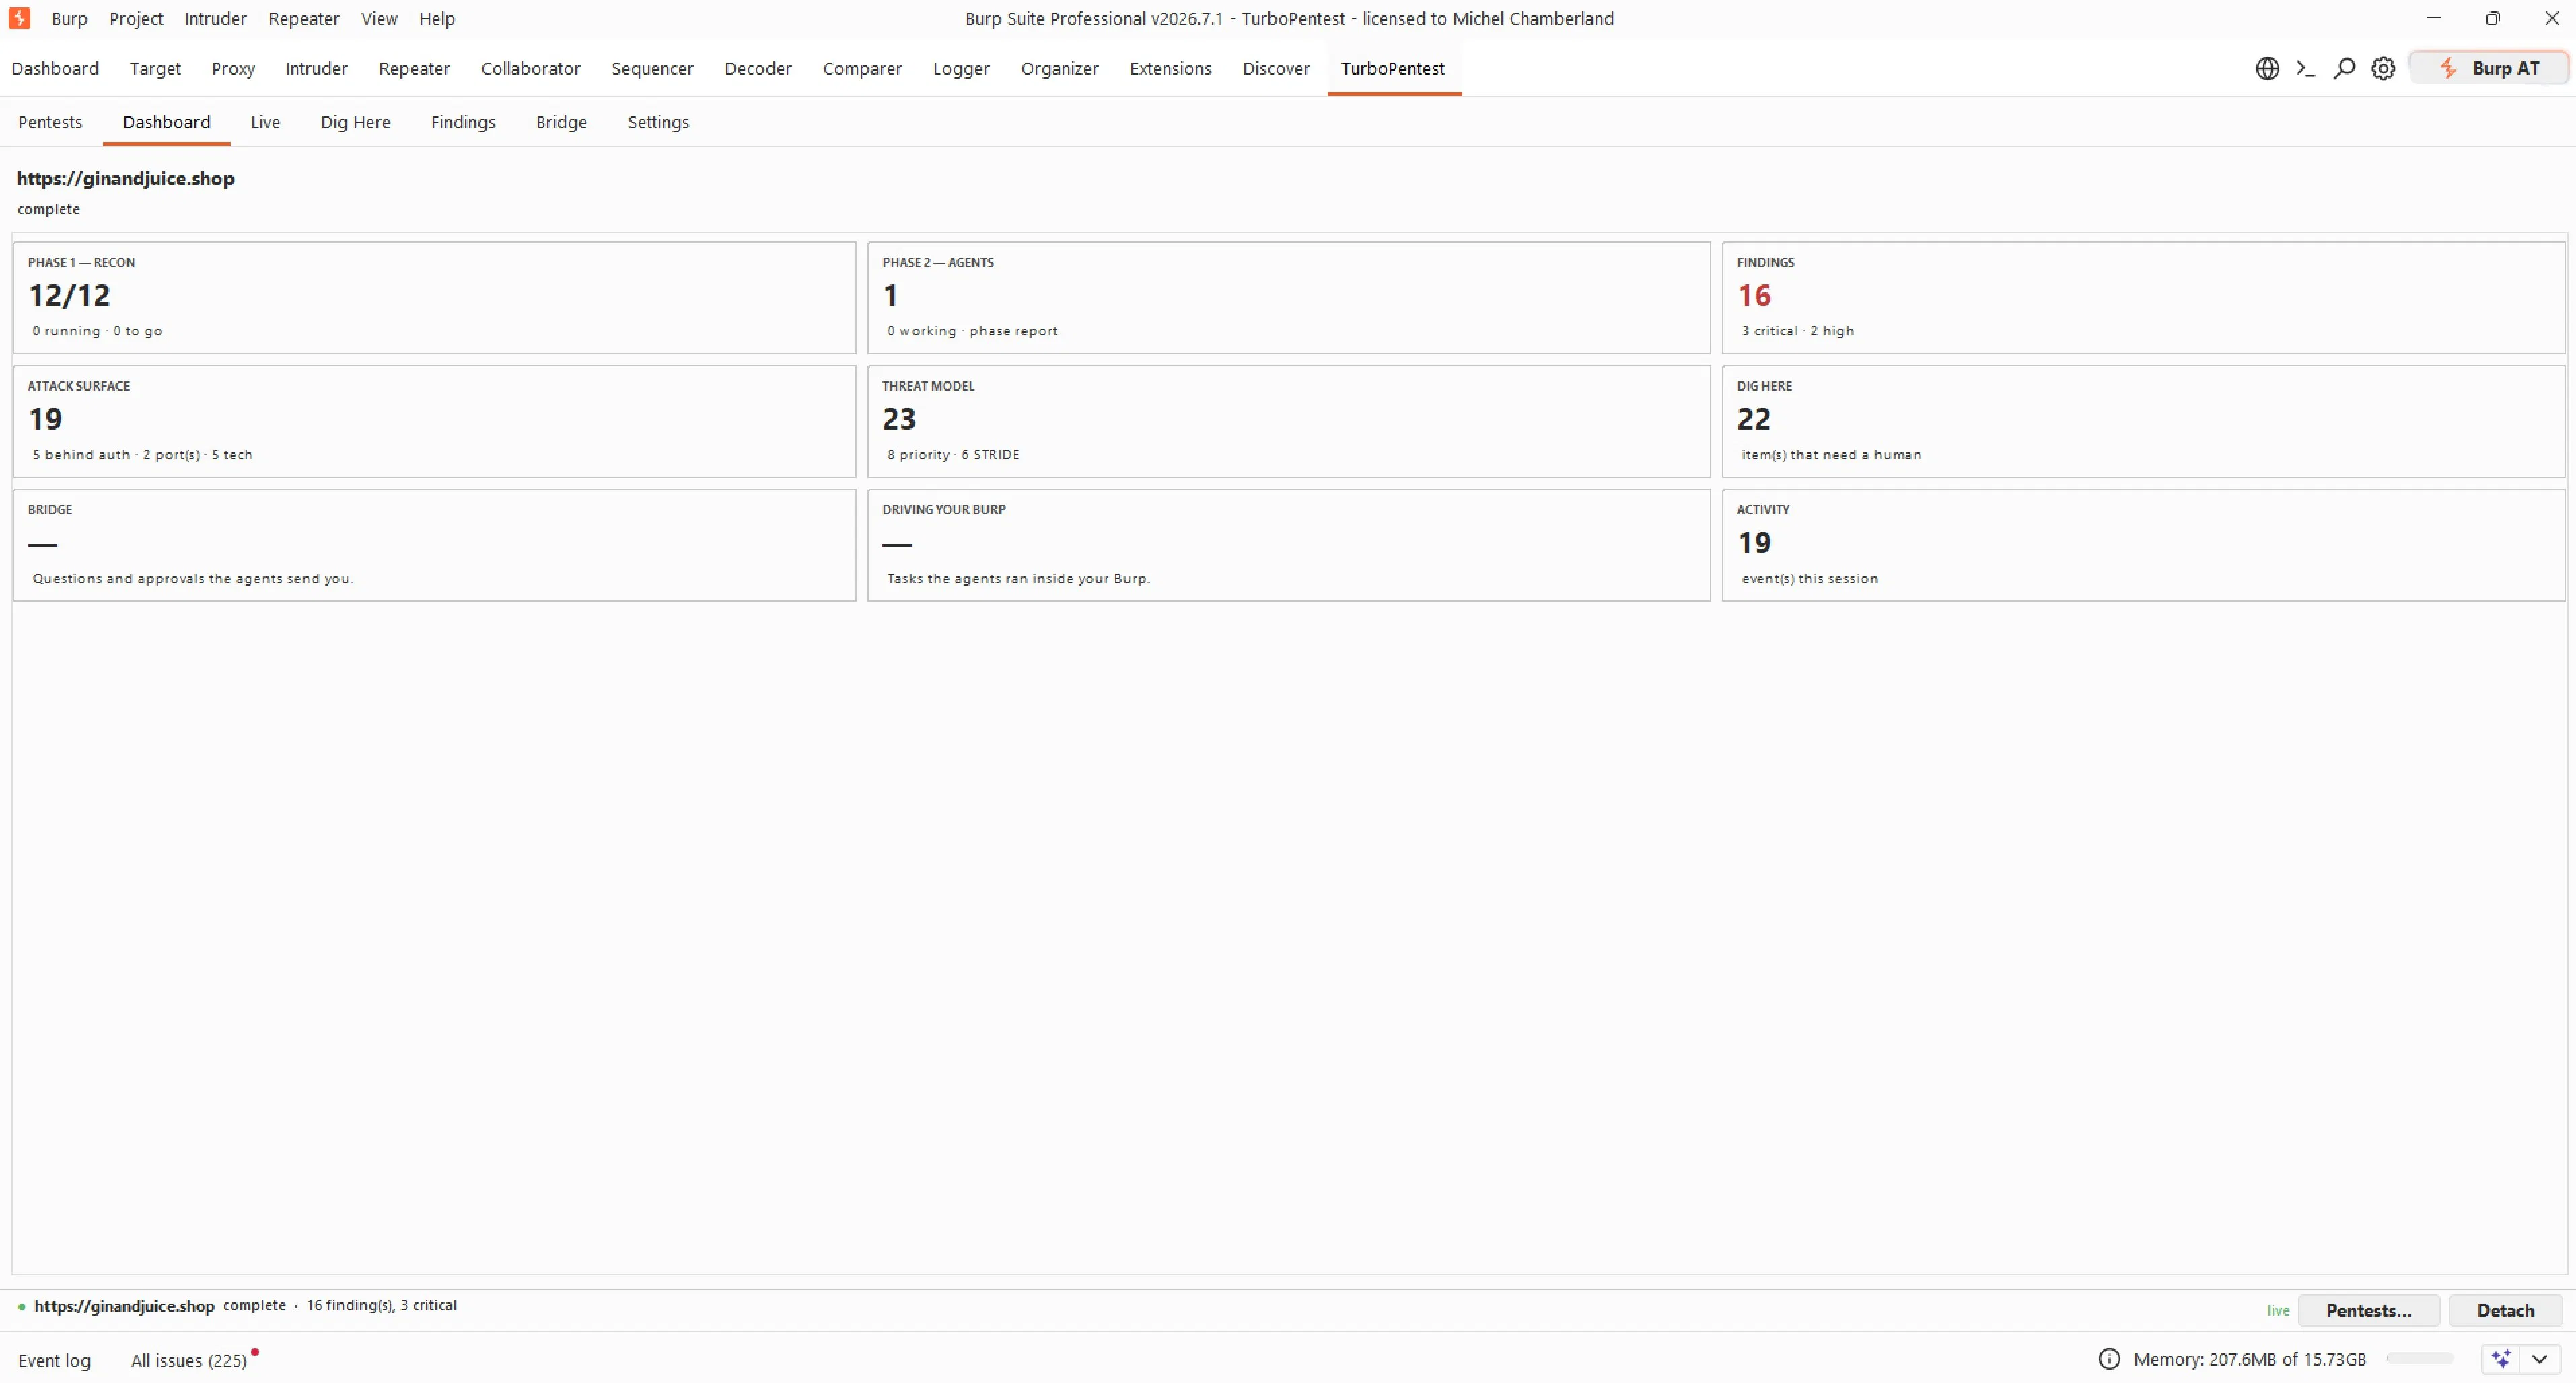
Task: Switch to the Discover tab
Action: click(1276, 68)
